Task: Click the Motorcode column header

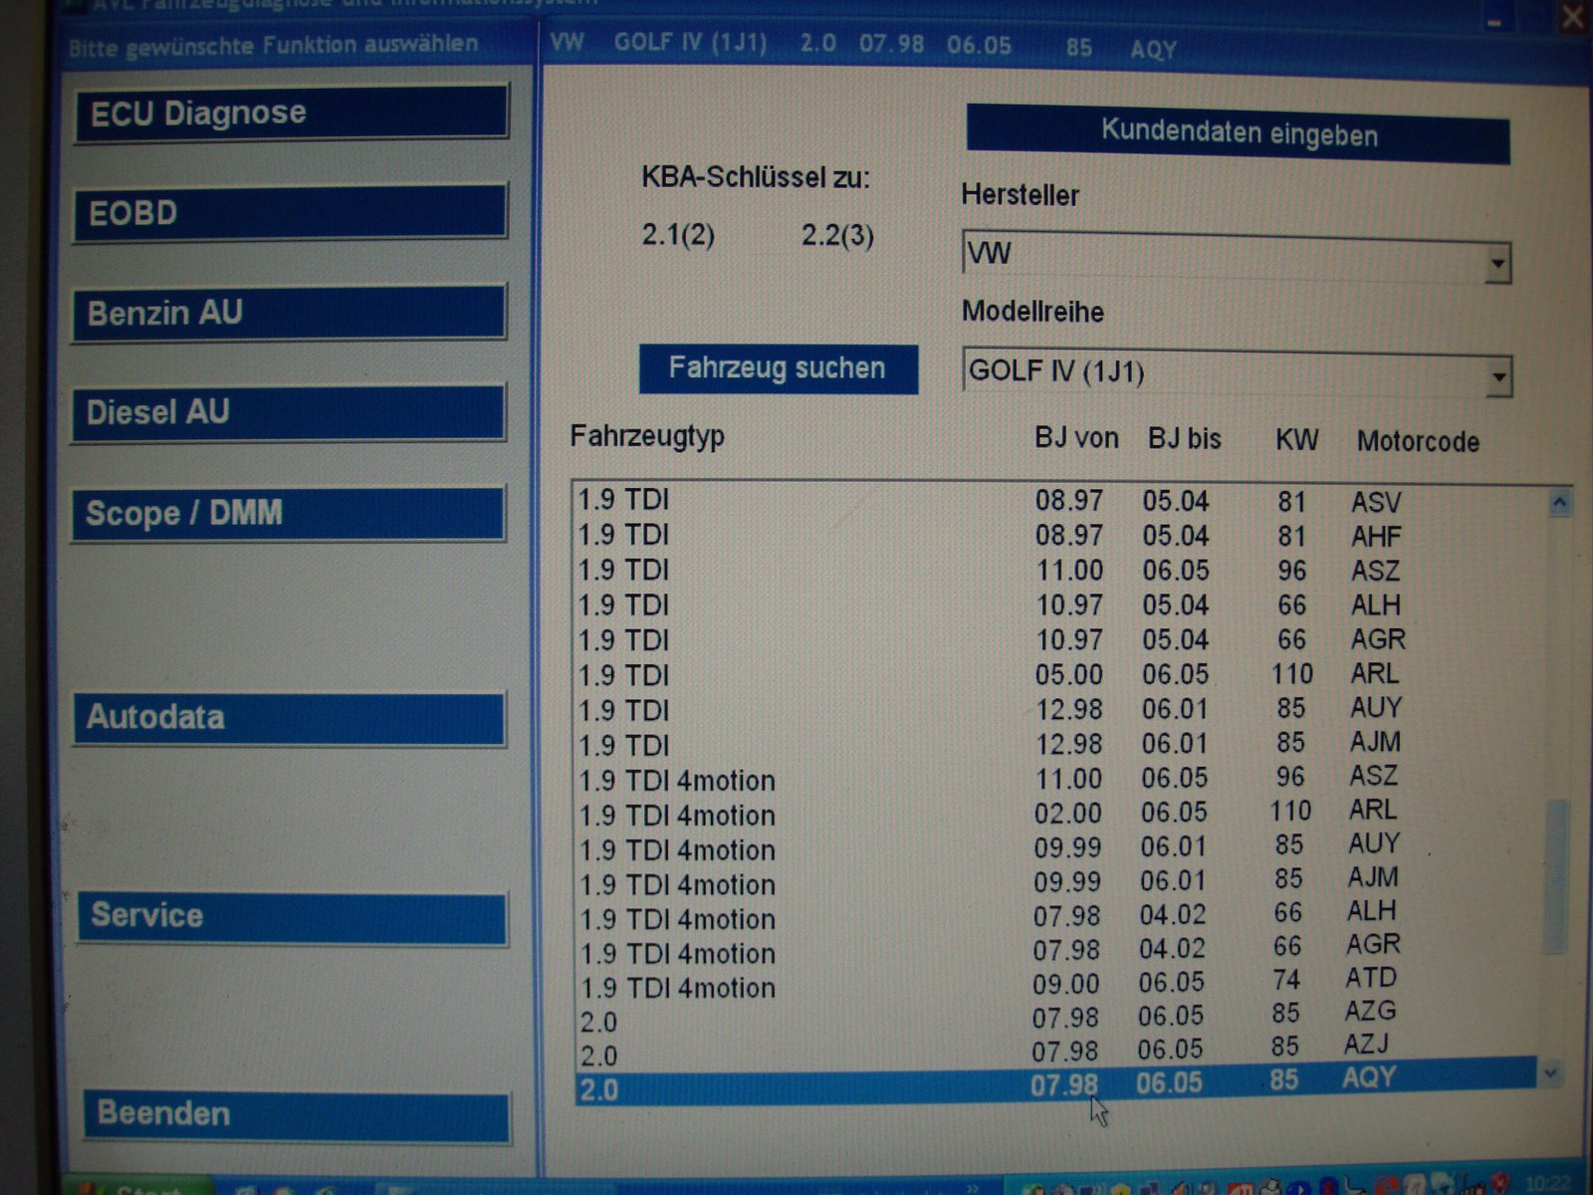Action: point(1418,441)
